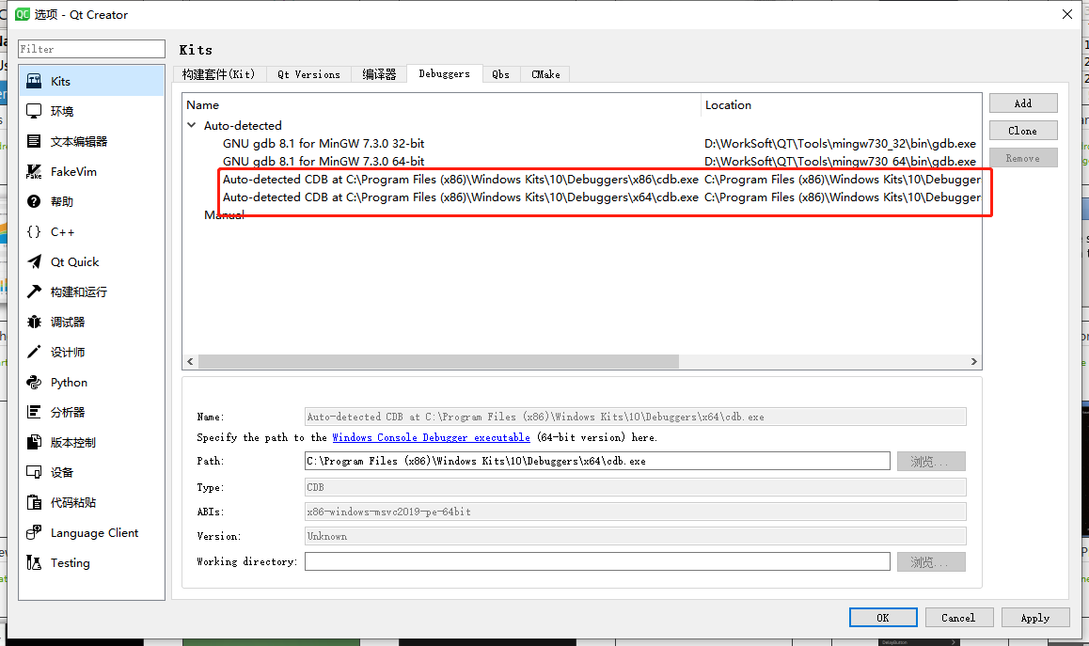Click the Location column header
Viewport: 1089px width, 646px height.
tap(841, 105)
